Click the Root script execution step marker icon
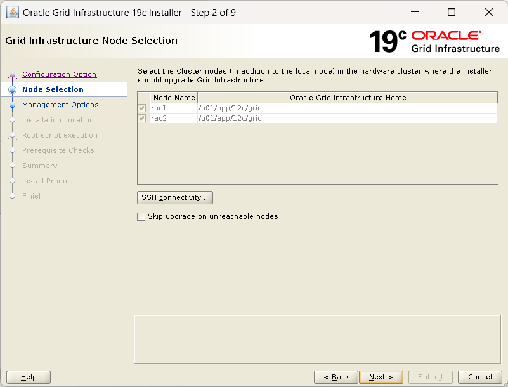This screenshot has width=508, height=387. click(12, 136)
